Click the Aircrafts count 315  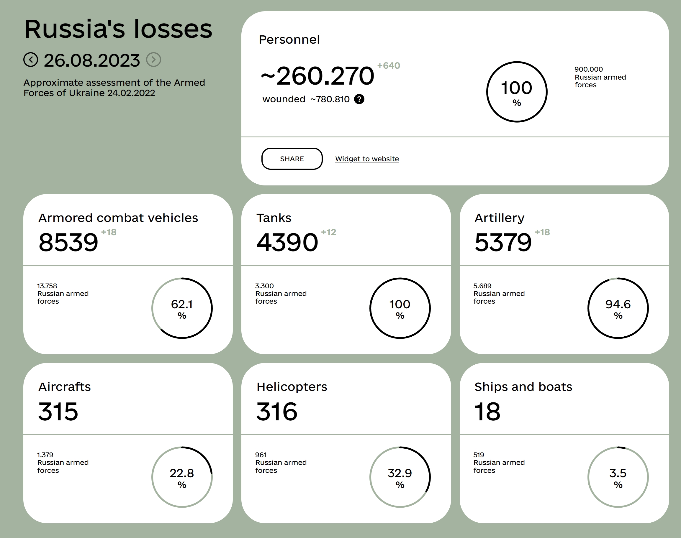58,411
